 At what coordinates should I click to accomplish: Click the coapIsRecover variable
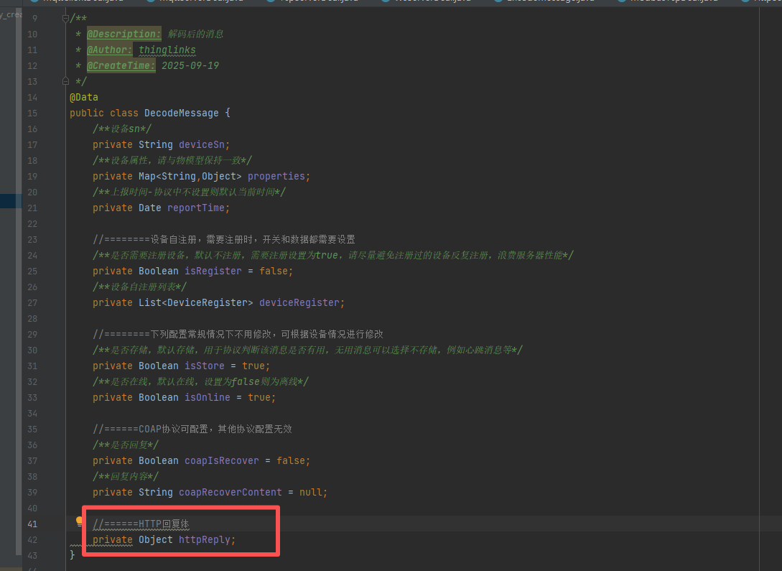[x=222, y=460]
